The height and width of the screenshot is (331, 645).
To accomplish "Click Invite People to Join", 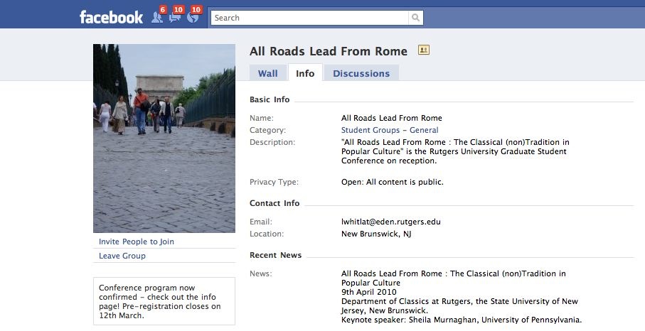I will pyautogui.click(x=137, y=242).
